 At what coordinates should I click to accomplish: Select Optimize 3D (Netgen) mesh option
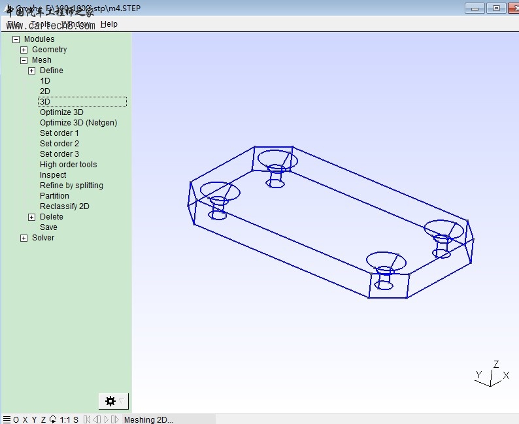(78, 123)
